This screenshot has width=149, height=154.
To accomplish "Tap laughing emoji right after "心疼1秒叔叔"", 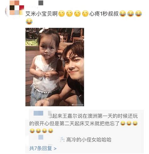I will [123, 14].
